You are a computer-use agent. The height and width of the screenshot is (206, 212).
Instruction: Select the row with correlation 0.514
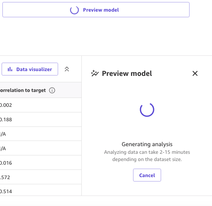[40, 191]
